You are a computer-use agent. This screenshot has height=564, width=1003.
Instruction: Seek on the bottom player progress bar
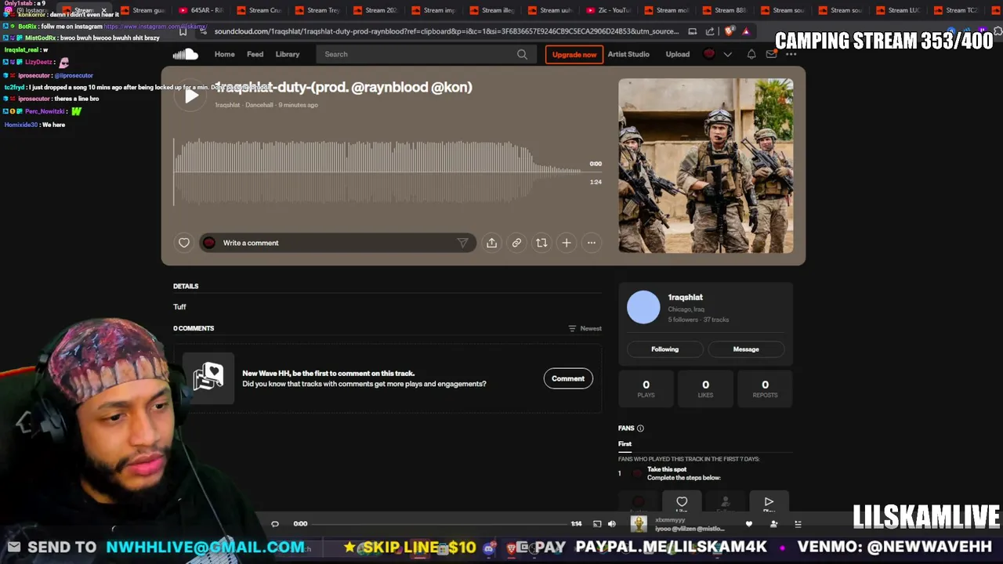click(x=439, y=524)
